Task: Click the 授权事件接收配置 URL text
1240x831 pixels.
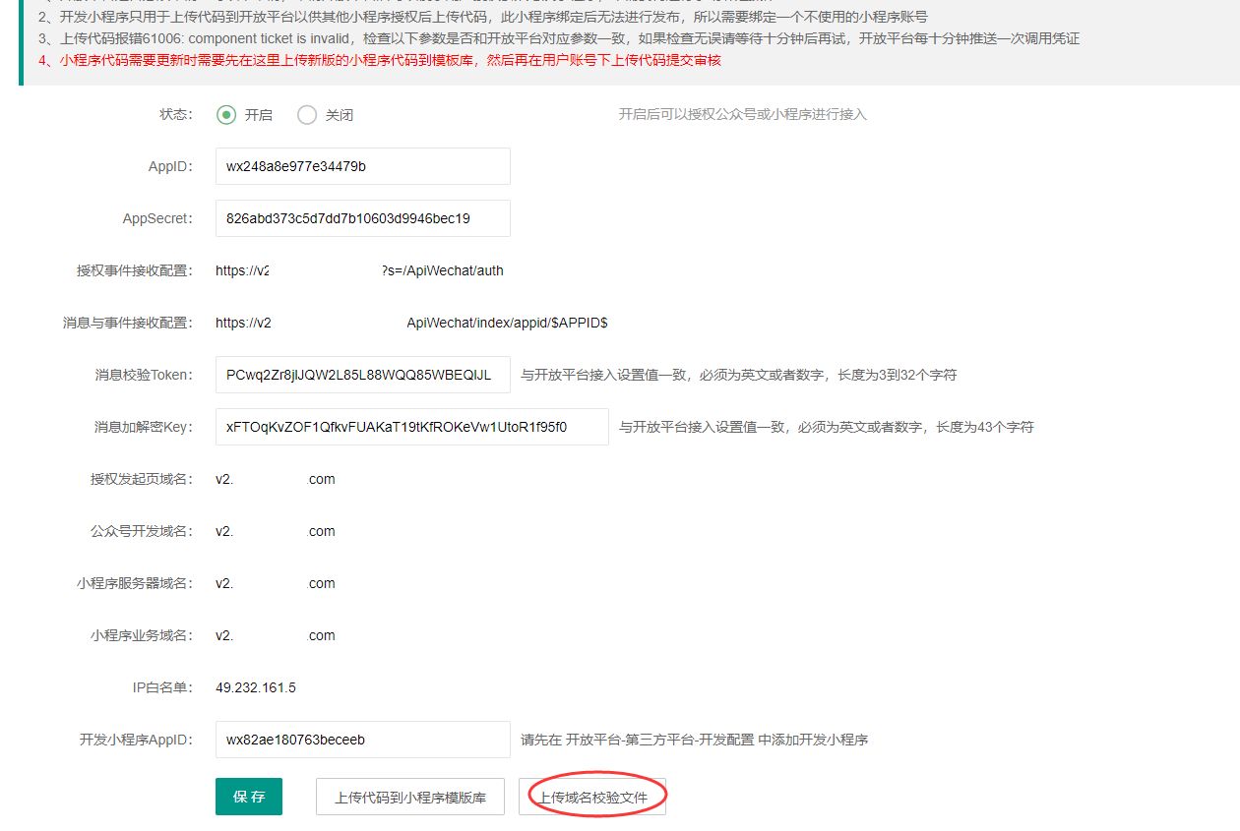Action: (359, 270)
